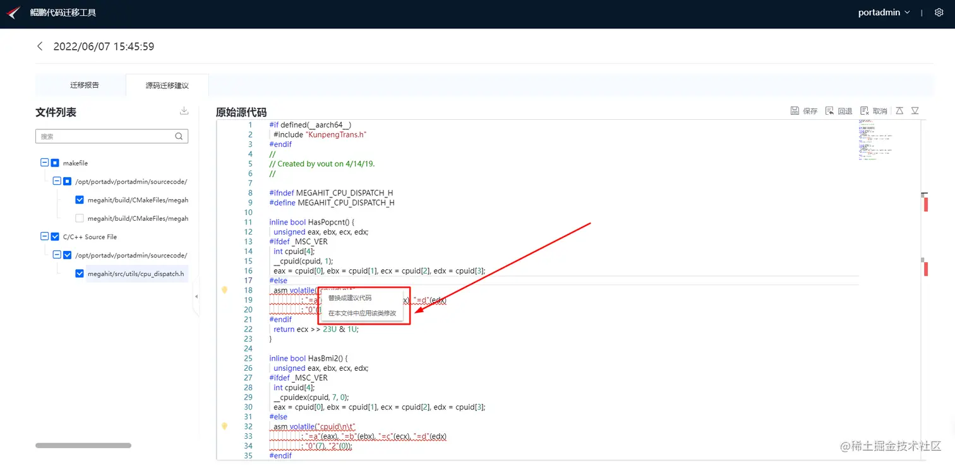Click line 'return ecx >> 23U & 1U;'

tap(316, 329)
